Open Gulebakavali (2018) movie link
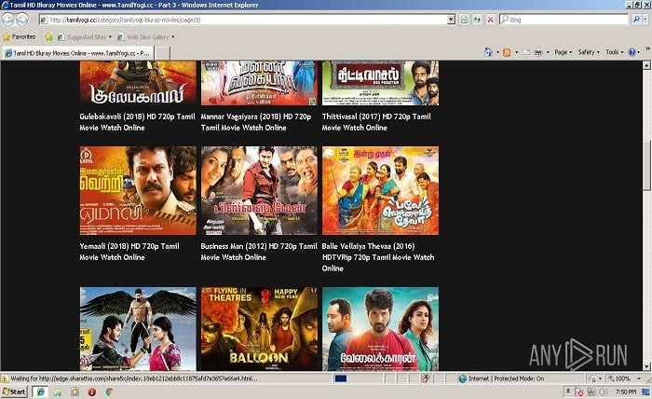652x399 pixels. pos(137,122)
